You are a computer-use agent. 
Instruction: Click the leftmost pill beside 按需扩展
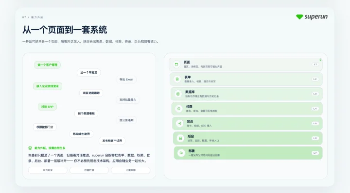click(48, 170)
